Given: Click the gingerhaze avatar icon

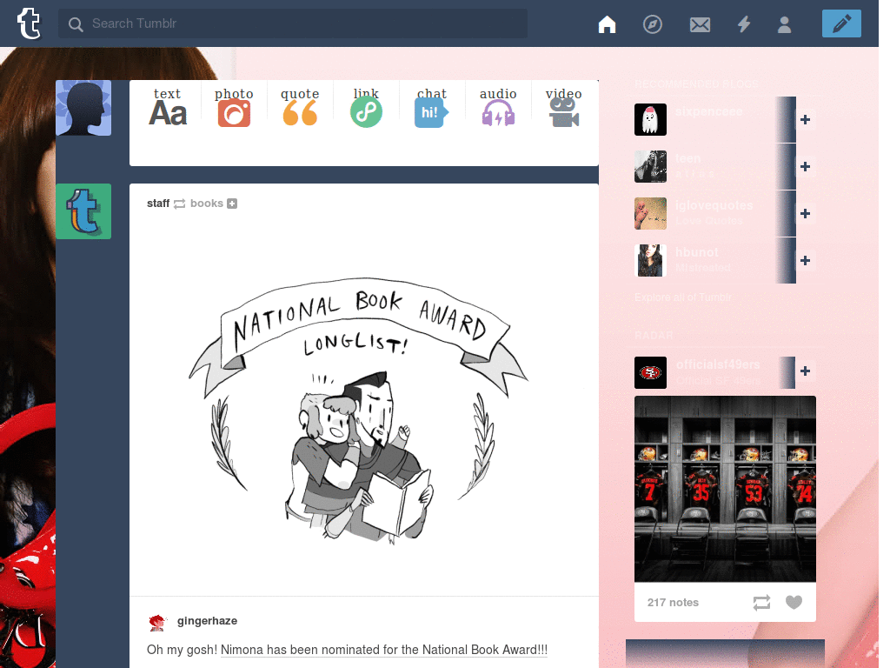Looking at the screenshot, I should coord(157,623).
